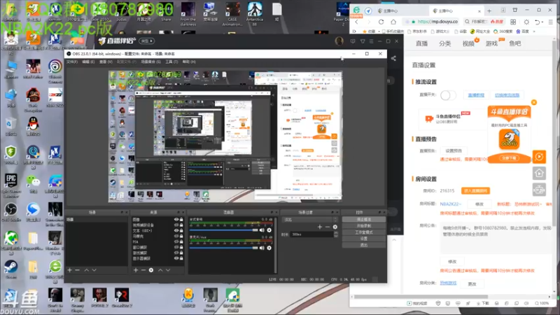Click the top button in OBS Controls panel
Image resolution: width=560 pixels, height=315 pixels.
[x=363, y=219]
